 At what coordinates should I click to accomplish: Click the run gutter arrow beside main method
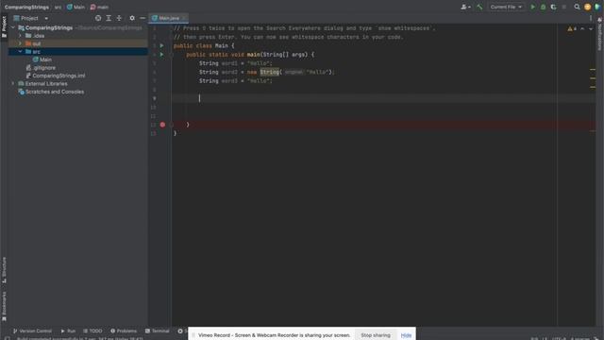tap(161, 55)
